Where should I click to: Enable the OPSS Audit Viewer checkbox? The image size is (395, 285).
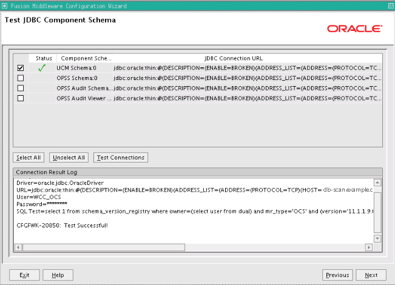(x=21, y=98)
